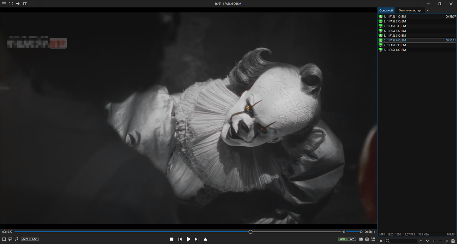
Task: Open video settings via the film icon
Action: 4,239
